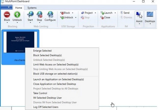Viewport: 158px width, 110px height.
Task: Click the rlevchenko user name label
Action: pos(19,60)
